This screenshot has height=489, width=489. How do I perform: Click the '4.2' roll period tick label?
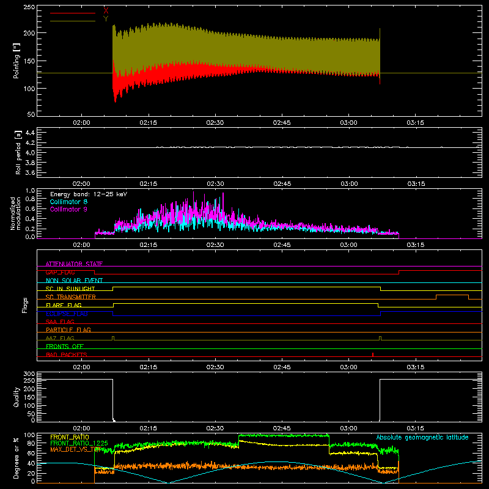coord(30,143)
